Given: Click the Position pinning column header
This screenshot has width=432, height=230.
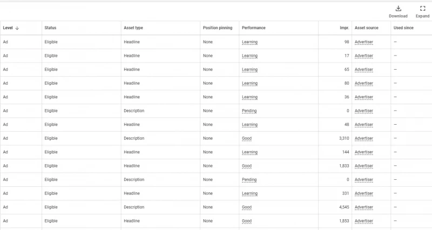Looking at the screenshot, I should 218,28.
